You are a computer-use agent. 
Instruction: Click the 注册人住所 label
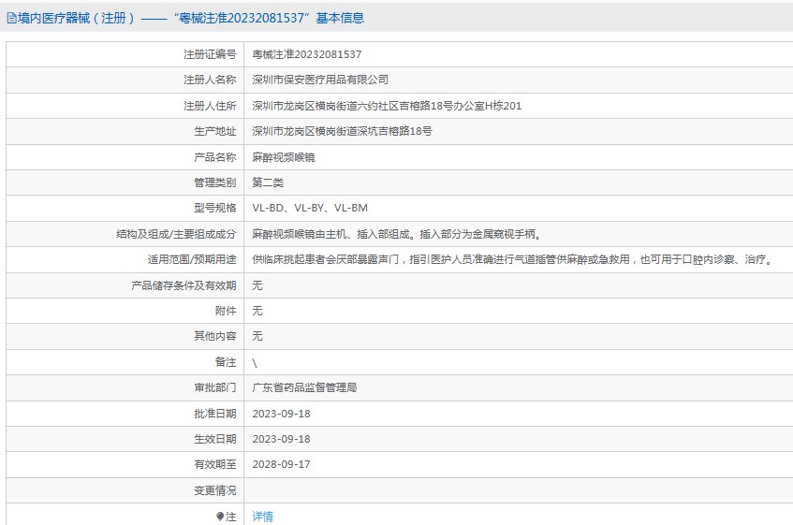210,106
